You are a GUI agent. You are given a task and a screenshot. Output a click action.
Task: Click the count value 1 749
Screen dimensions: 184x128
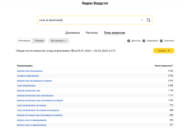pyautogui.click(x=171, y=91)
